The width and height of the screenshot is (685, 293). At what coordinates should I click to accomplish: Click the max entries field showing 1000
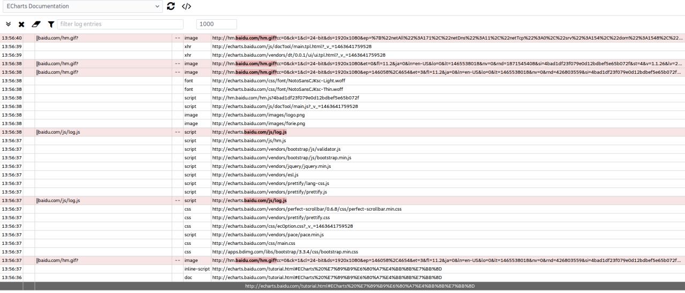[217, 24]
